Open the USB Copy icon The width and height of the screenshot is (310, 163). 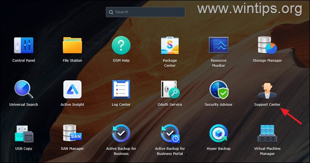(24, 134)
